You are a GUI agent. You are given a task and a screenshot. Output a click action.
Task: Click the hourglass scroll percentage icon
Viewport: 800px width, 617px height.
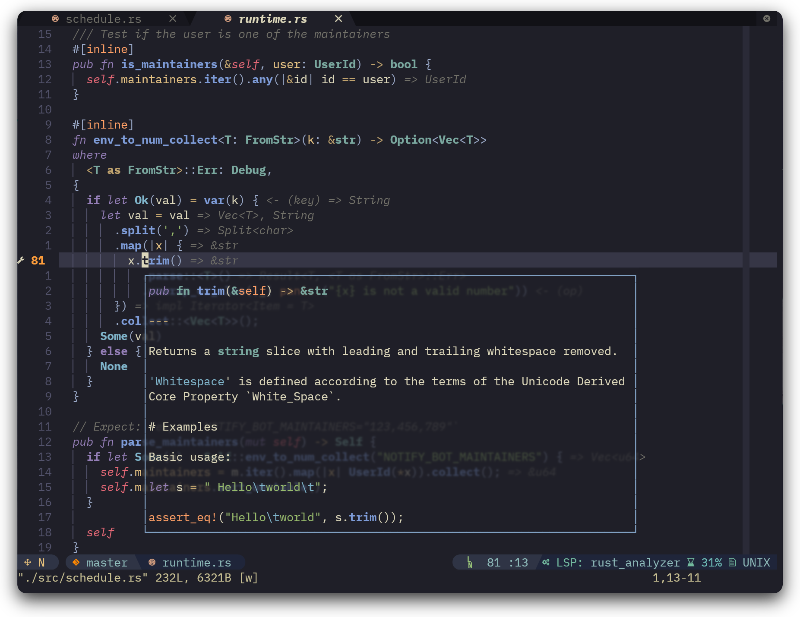[x=691, y=562]
